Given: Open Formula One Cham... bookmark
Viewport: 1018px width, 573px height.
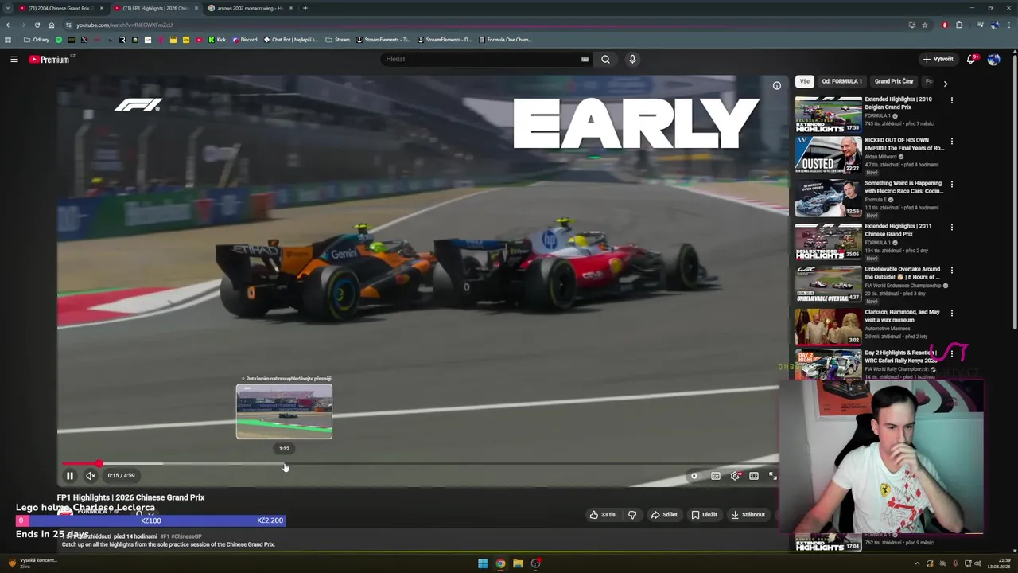Looking at the screenshot, I should click(504, 40).
